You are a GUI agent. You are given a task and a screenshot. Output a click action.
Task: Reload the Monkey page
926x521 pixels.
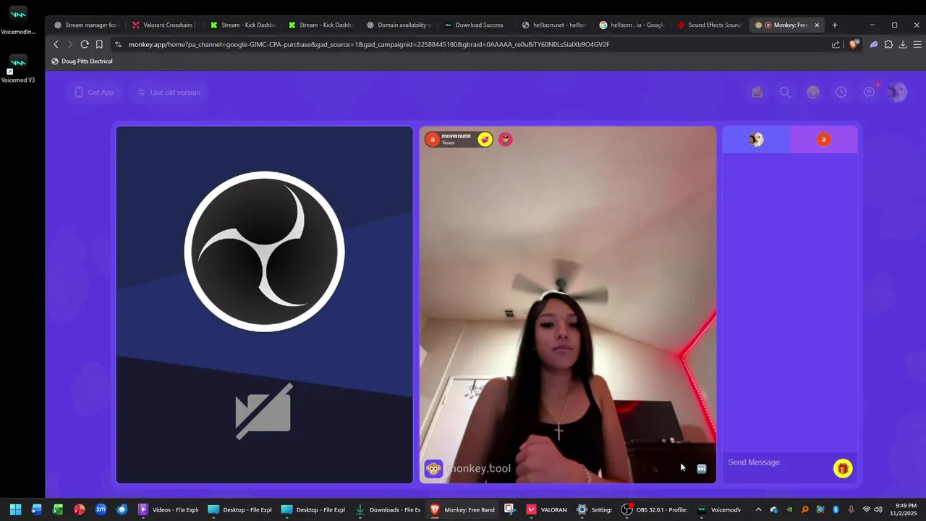(x=85, y=44)
